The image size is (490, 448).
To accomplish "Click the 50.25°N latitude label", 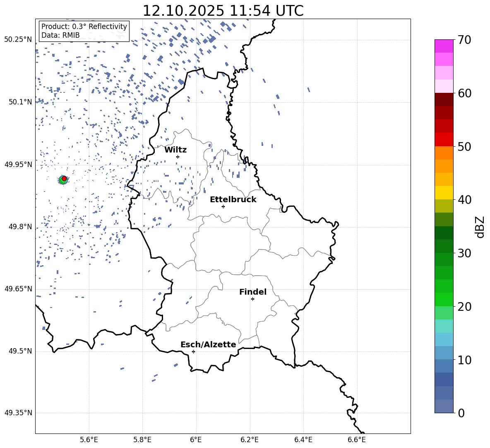I will 18,40.
